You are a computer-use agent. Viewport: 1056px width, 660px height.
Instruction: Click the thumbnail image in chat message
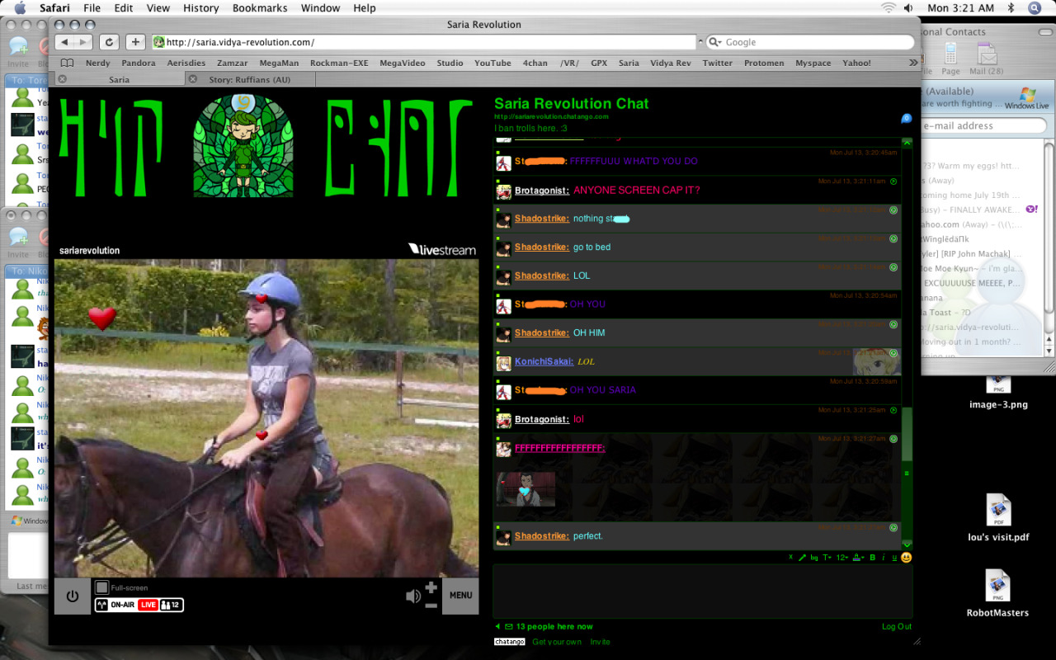[x=526, y=489]
